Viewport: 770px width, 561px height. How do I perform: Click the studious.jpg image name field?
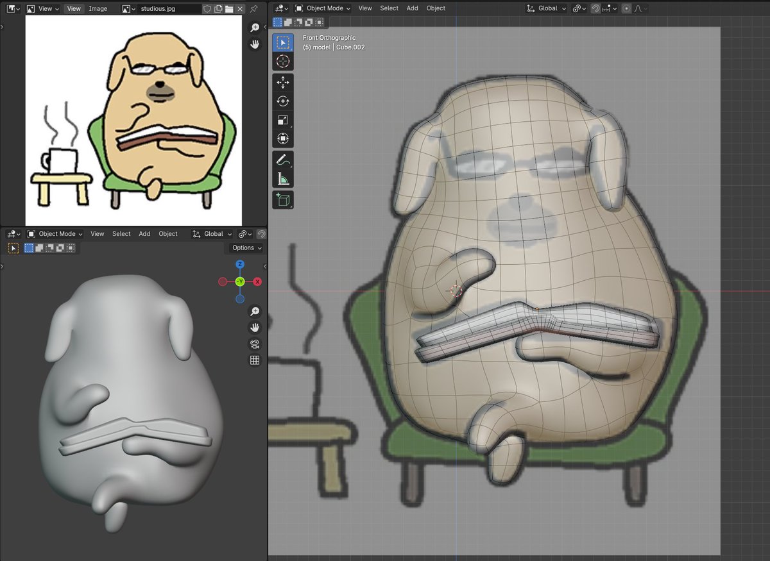pyautogui.click(x=169, y=9)
